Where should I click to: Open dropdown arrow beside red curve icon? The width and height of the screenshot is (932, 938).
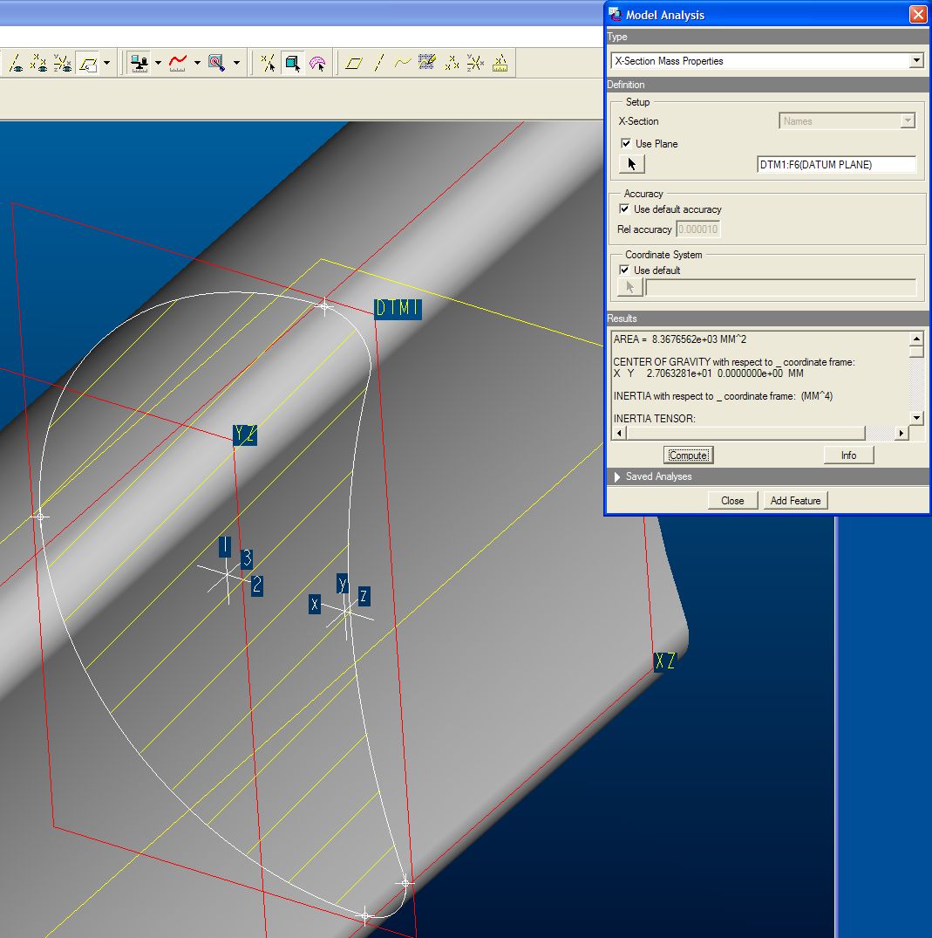coord(197,63)
